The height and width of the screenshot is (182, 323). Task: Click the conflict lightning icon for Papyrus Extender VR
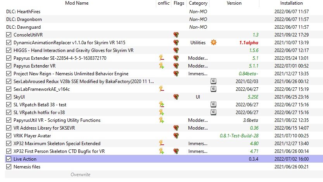pos(161,66)
